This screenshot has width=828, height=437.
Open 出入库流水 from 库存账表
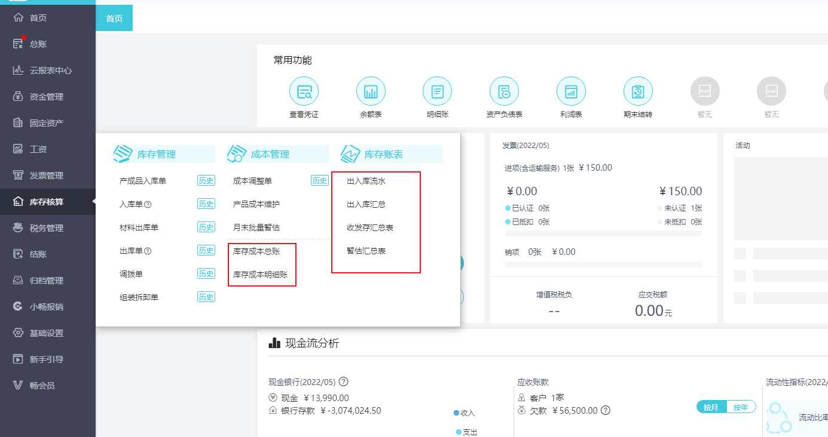point(366,181)
